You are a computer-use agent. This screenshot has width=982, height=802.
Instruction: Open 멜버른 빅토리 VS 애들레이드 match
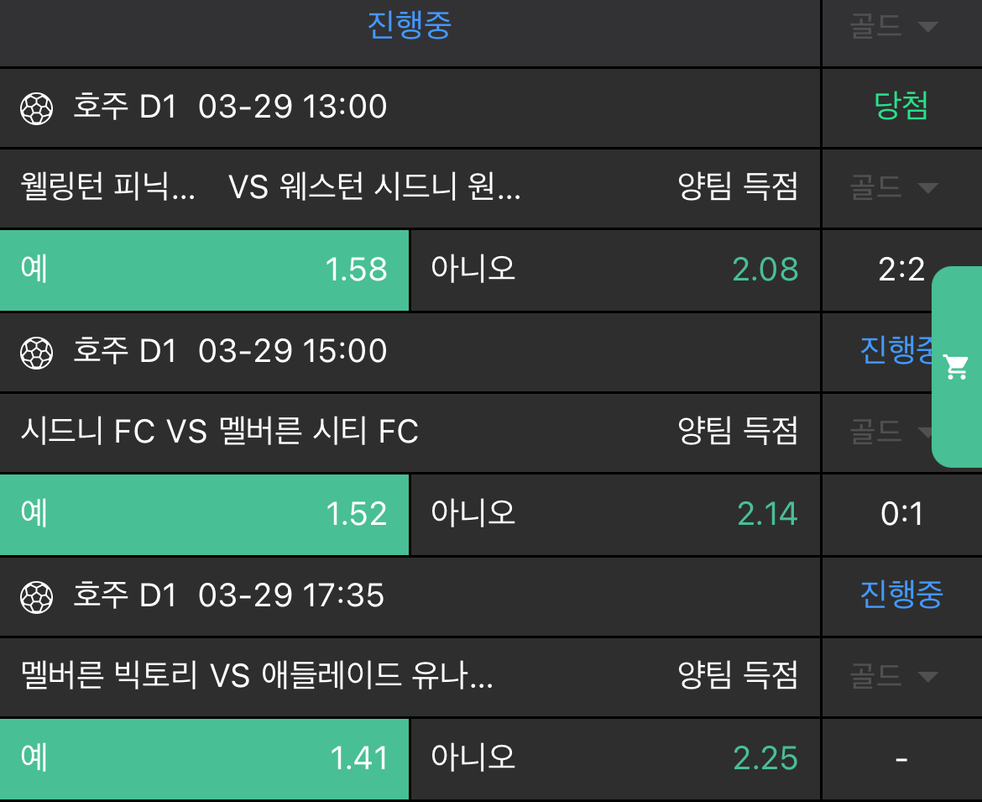[256, 677]
